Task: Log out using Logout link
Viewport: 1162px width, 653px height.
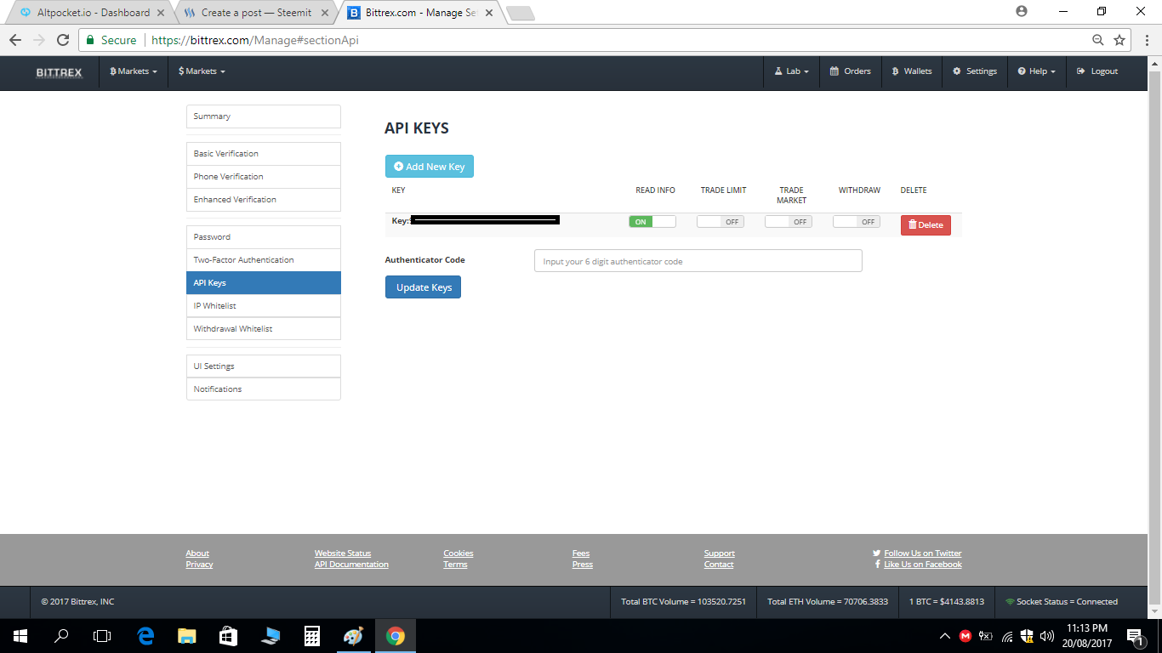Action: pos(1097,71)
